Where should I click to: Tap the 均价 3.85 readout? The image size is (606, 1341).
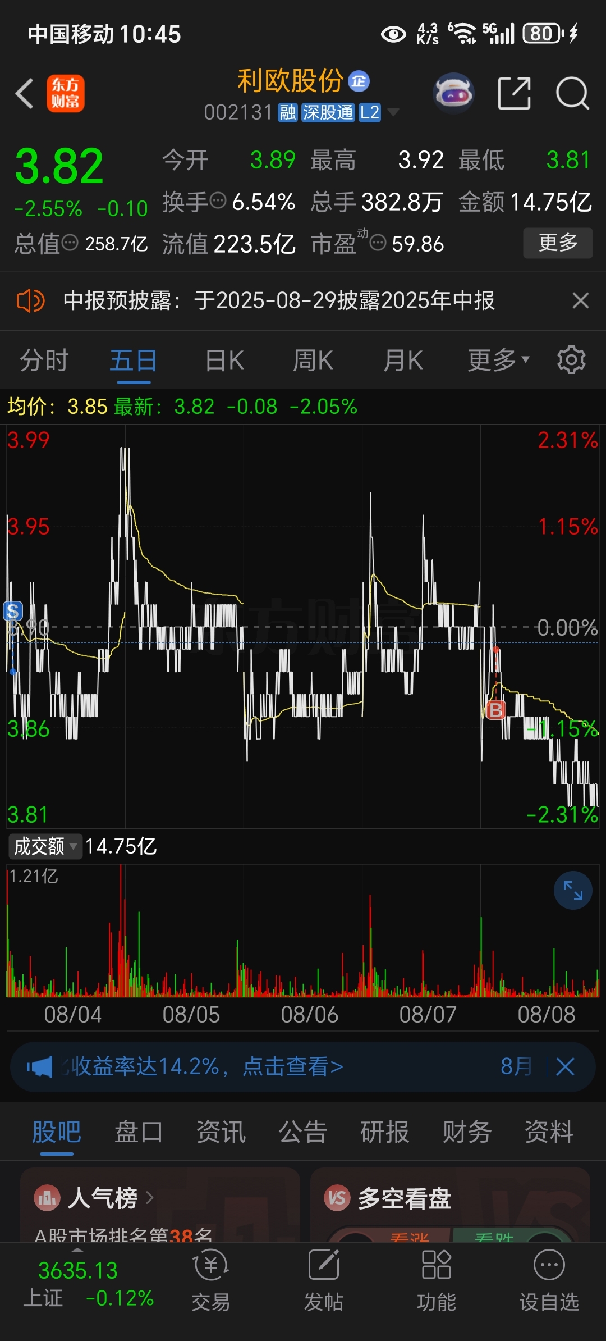pyautogui.click(x=57, y=406)
